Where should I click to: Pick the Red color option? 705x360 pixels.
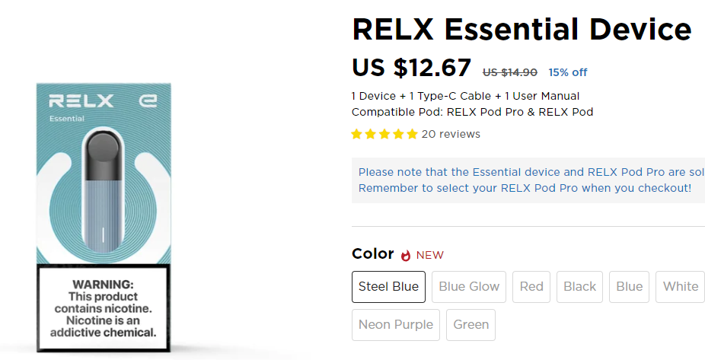click(531, 287)
